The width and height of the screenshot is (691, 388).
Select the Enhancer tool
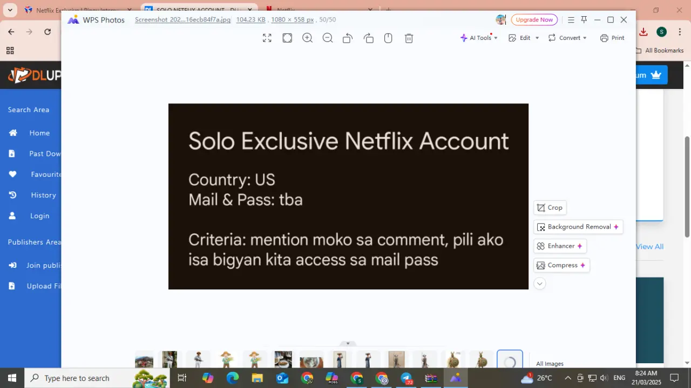point(560,246)
